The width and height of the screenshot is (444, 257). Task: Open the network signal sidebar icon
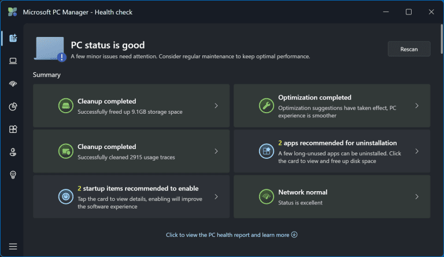pos(13,84)
